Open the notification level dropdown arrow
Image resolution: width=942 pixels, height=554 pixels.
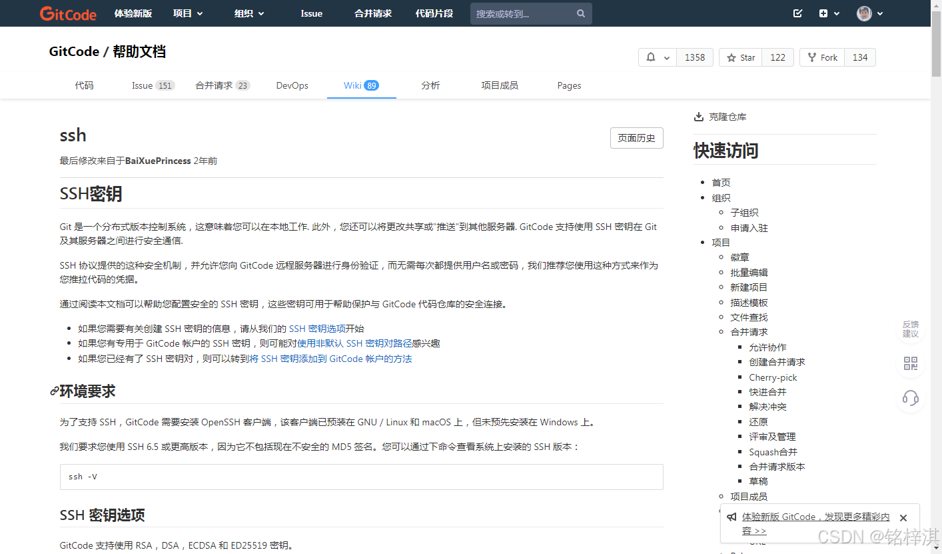click(x=667, y=58)
